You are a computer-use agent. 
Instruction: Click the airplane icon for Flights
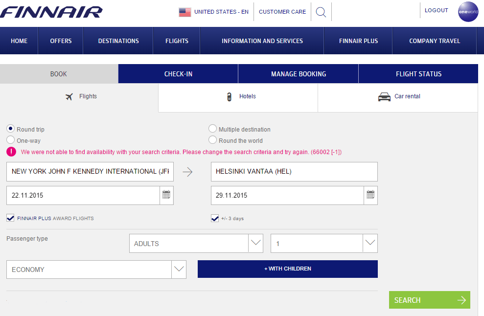(x=69, y=96)
